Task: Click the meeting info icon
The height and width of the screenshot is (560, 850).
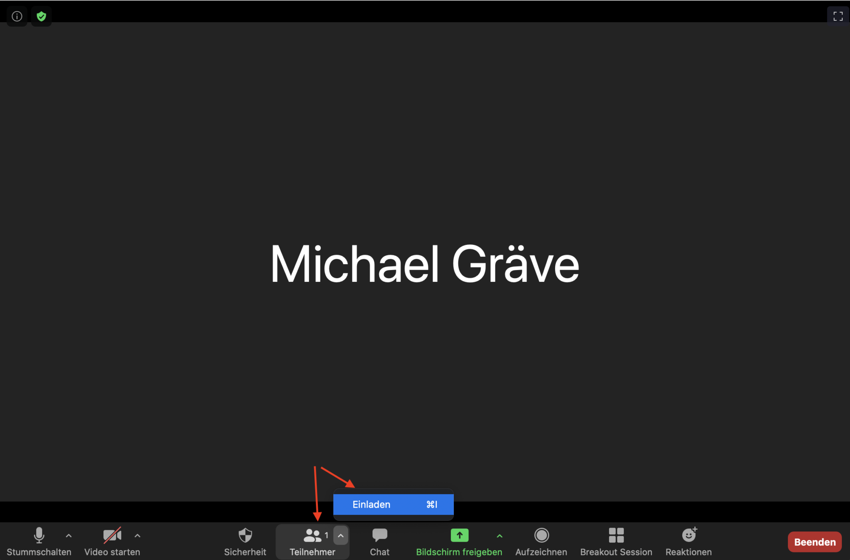Action: [17, 17]
